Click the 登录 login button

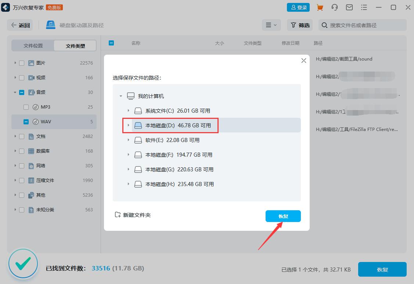pos(298,7)
